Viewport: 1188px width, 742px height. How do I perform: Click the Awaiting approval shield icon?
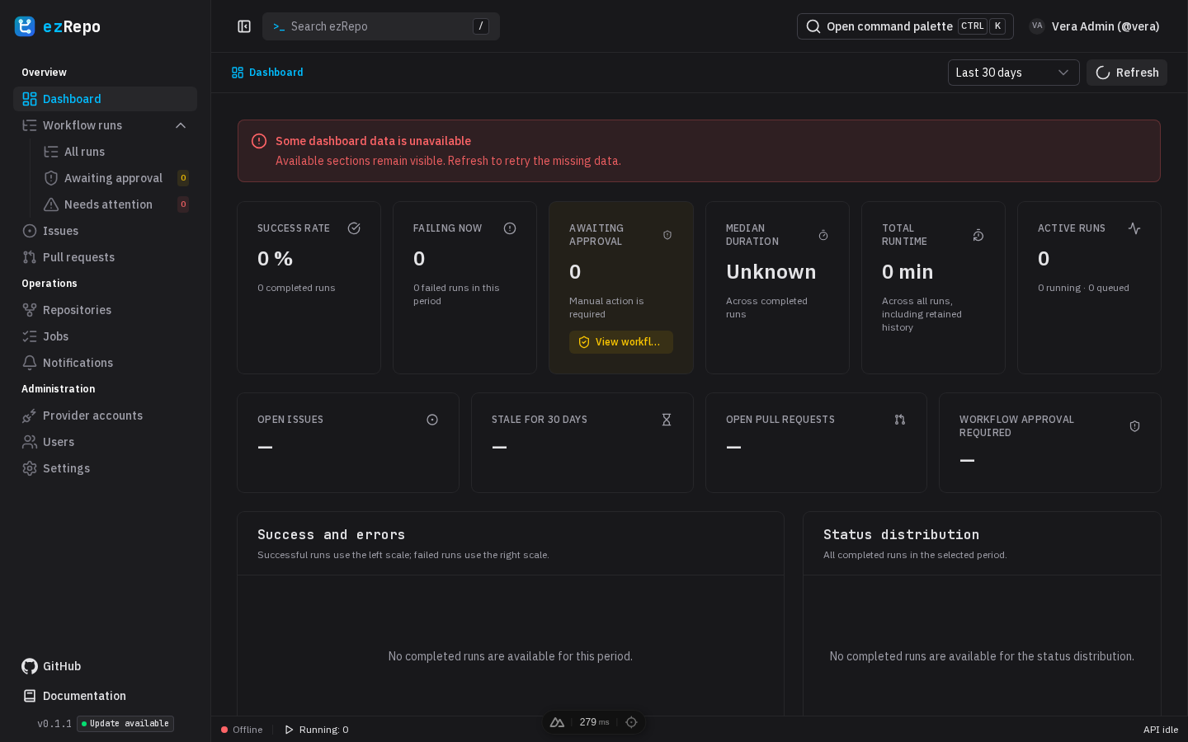[x=667, y=235]
